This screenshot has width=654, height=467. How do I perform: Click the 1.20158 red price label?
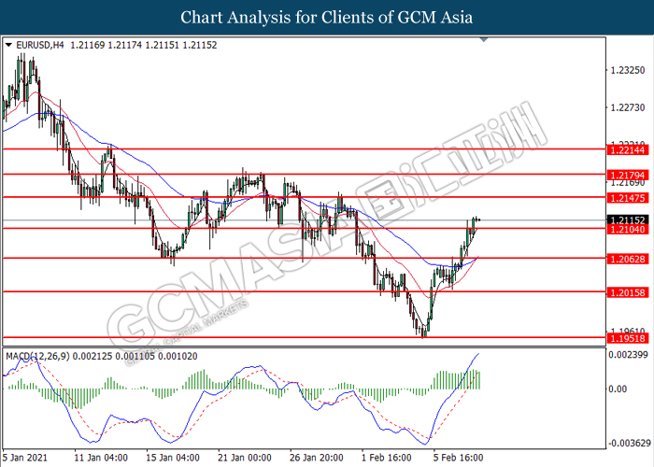point(627,292)
